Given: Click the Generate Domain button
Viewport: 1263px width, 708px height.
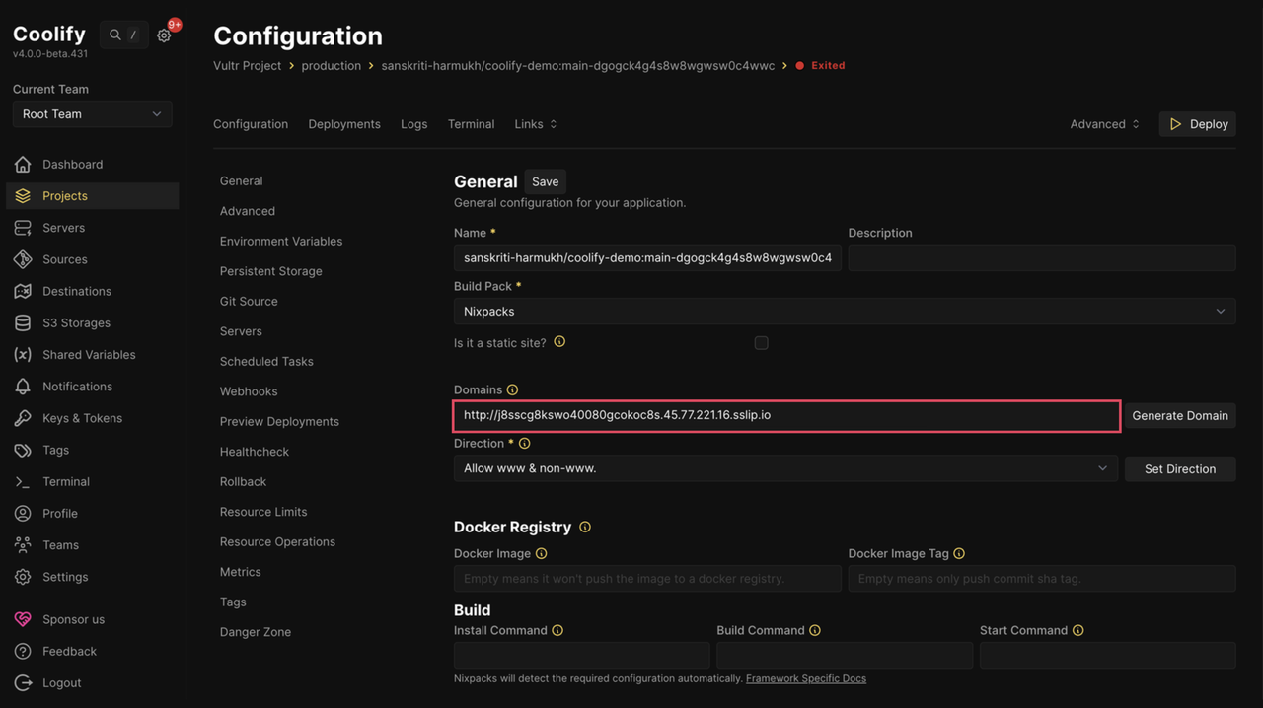Looking at the screenshot, I should click(1179, 416).
